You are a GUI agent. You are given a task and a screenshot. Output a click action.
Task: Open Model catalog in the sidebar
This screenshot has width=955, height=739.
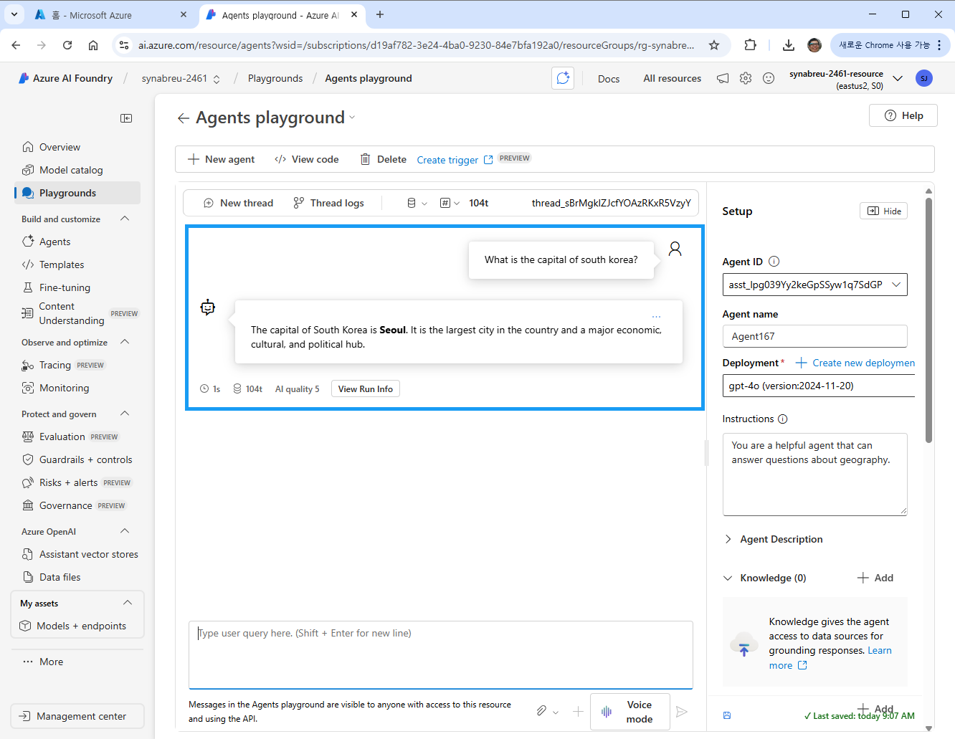(x=77, y=170)
